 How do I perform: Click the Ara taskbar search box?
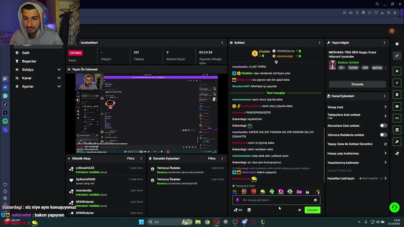170,222
